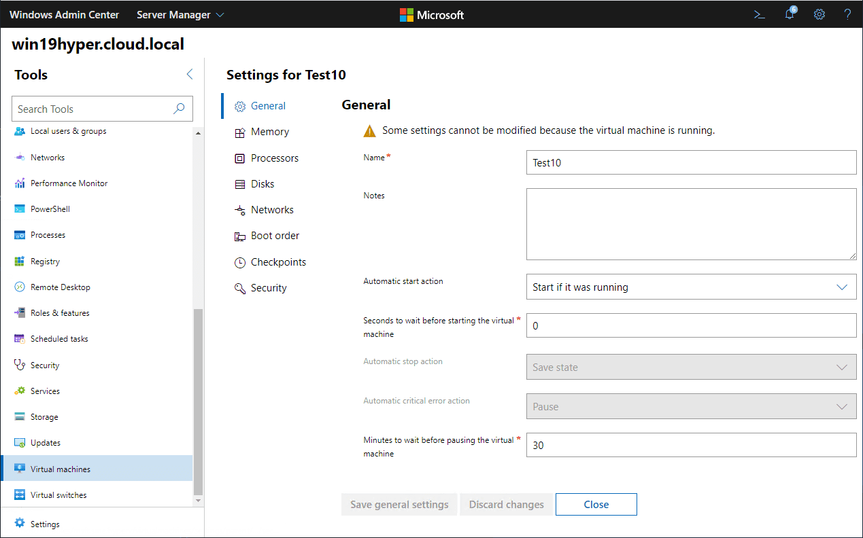Image resolution: width=863 pixels, height=538 pixels.
Task: Click the Help question mark icon
Action: pos(847,14)
